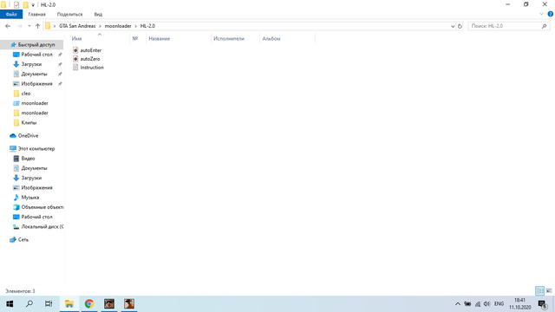Select OneDrive in navigation pane
The image size is (555, 312).
[x=28, y=136]
